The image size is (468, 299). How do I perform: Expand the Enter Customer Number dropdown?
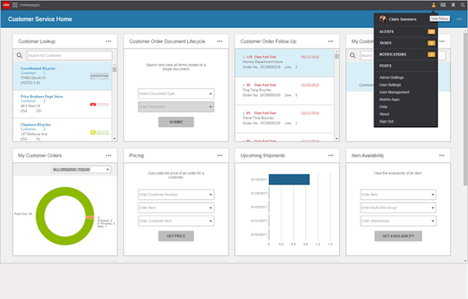[x=176, y=194]
